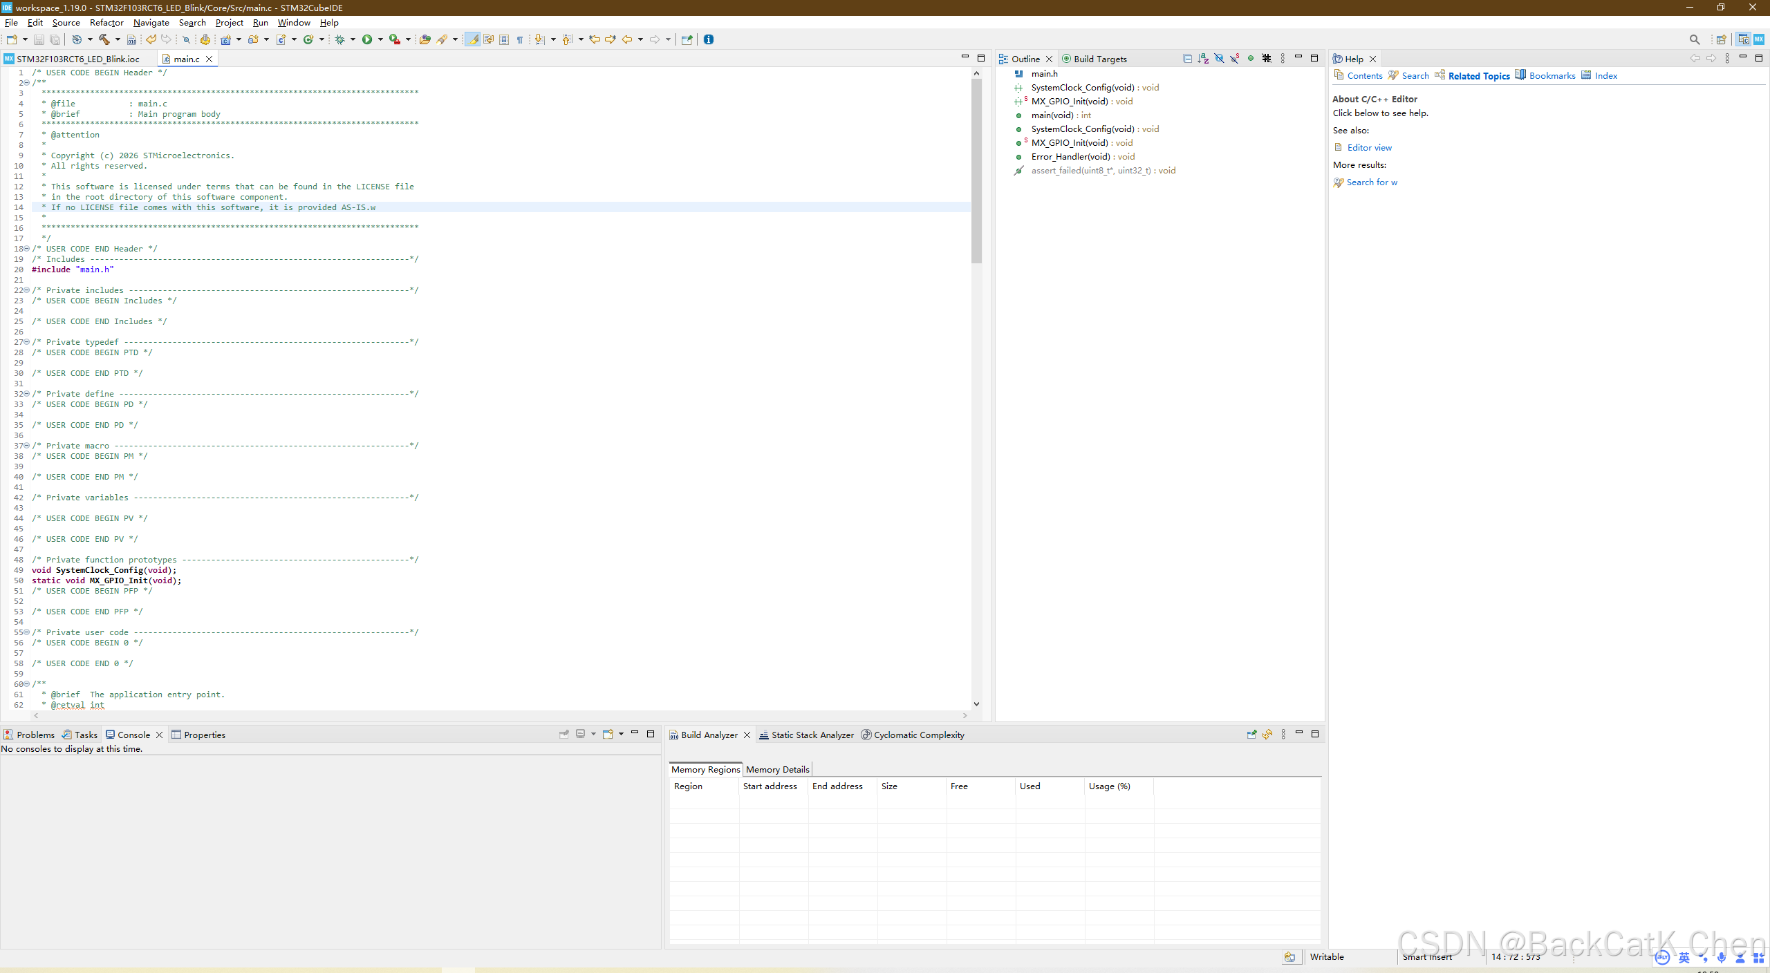Image resolution: width=1770 pixels, height=973 pixels.
Task: Switch to the Static Stack Analyzer tab
Action: point(812,735)
